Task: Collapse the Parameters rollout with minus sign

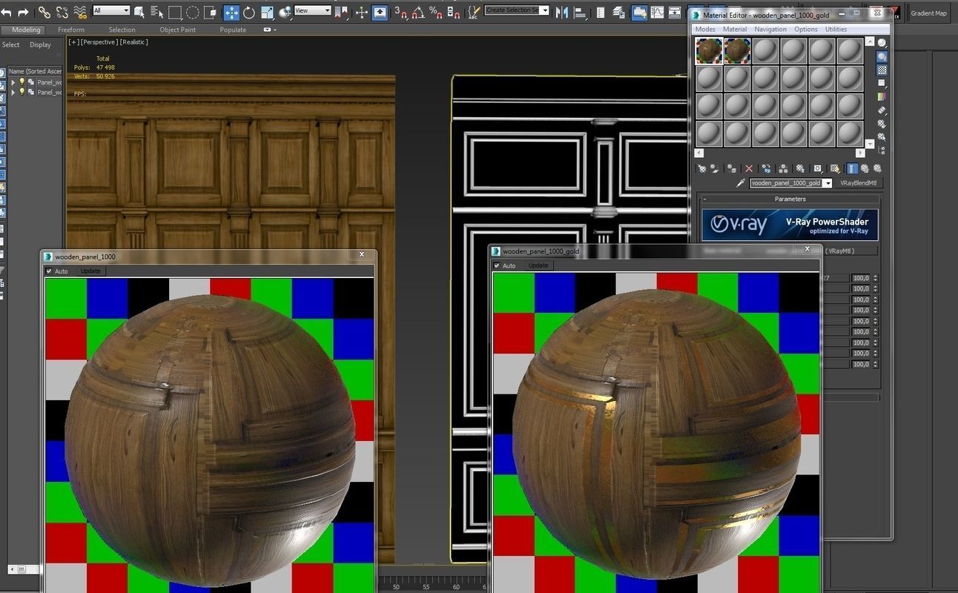Action: tap(704, 199)
